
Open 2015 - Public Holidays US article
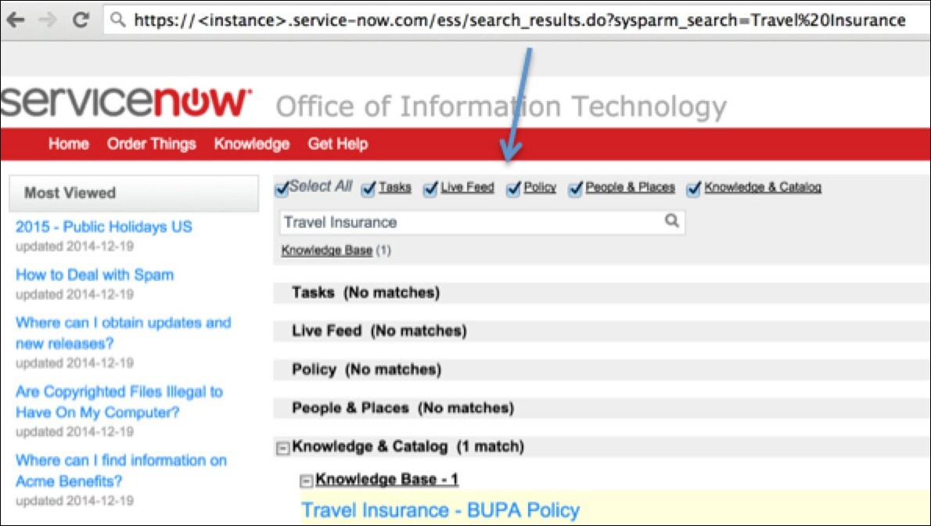(104, 226)
